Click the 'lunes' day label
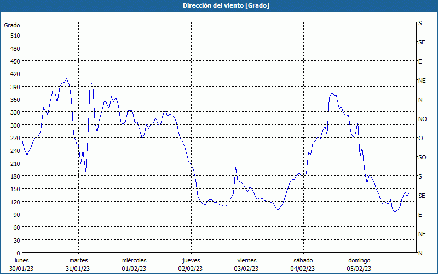 22,260
